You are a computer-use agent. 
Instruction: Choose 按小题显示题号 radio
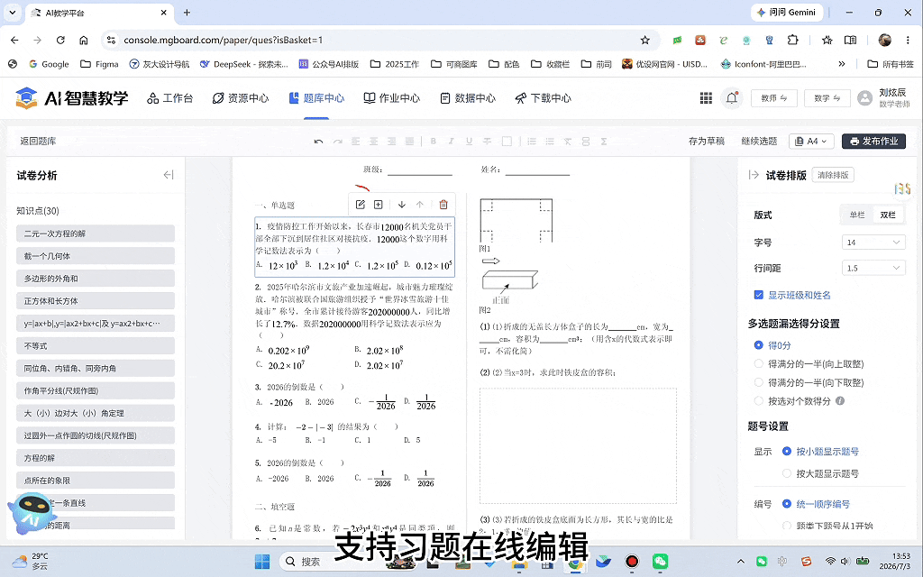786,452
